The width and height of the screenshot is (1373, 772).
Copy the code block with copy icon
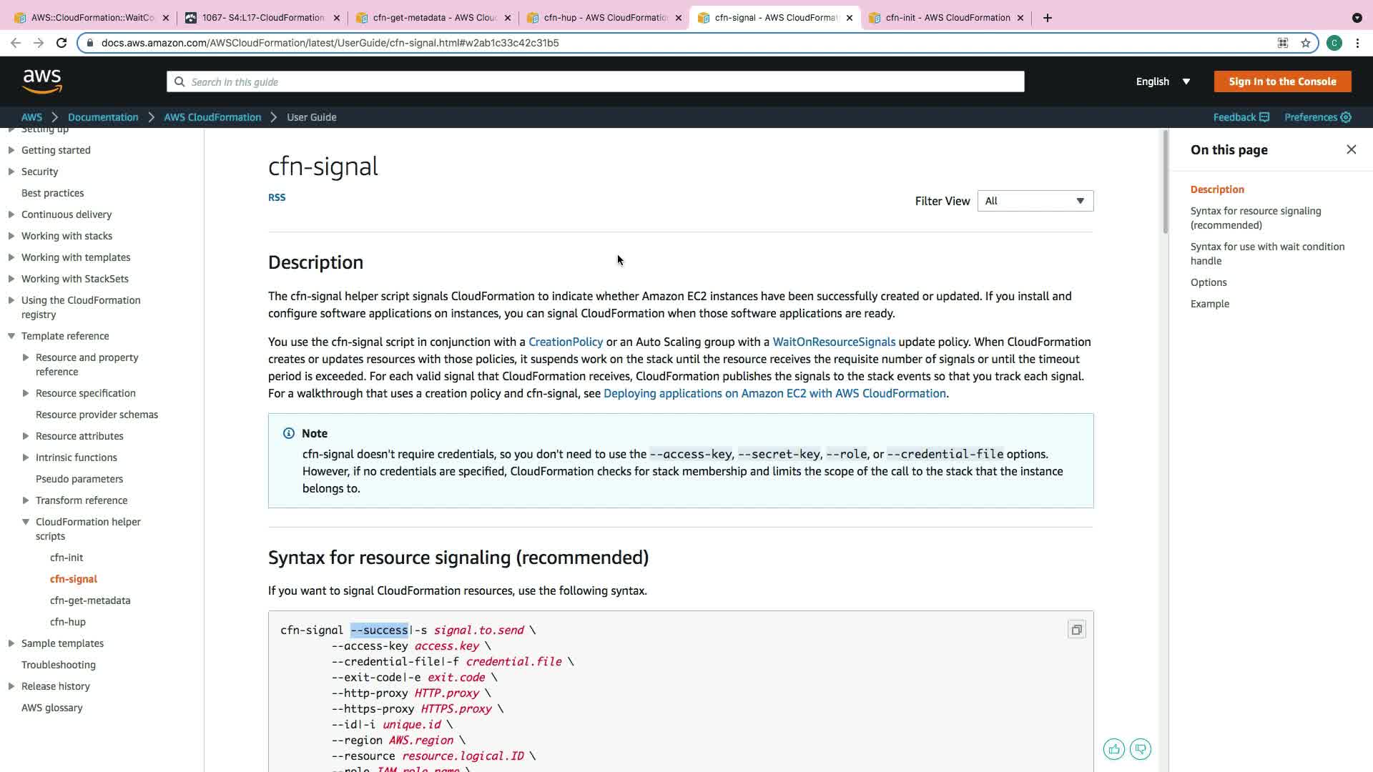pyautogui.click(x=1076, y=630)
